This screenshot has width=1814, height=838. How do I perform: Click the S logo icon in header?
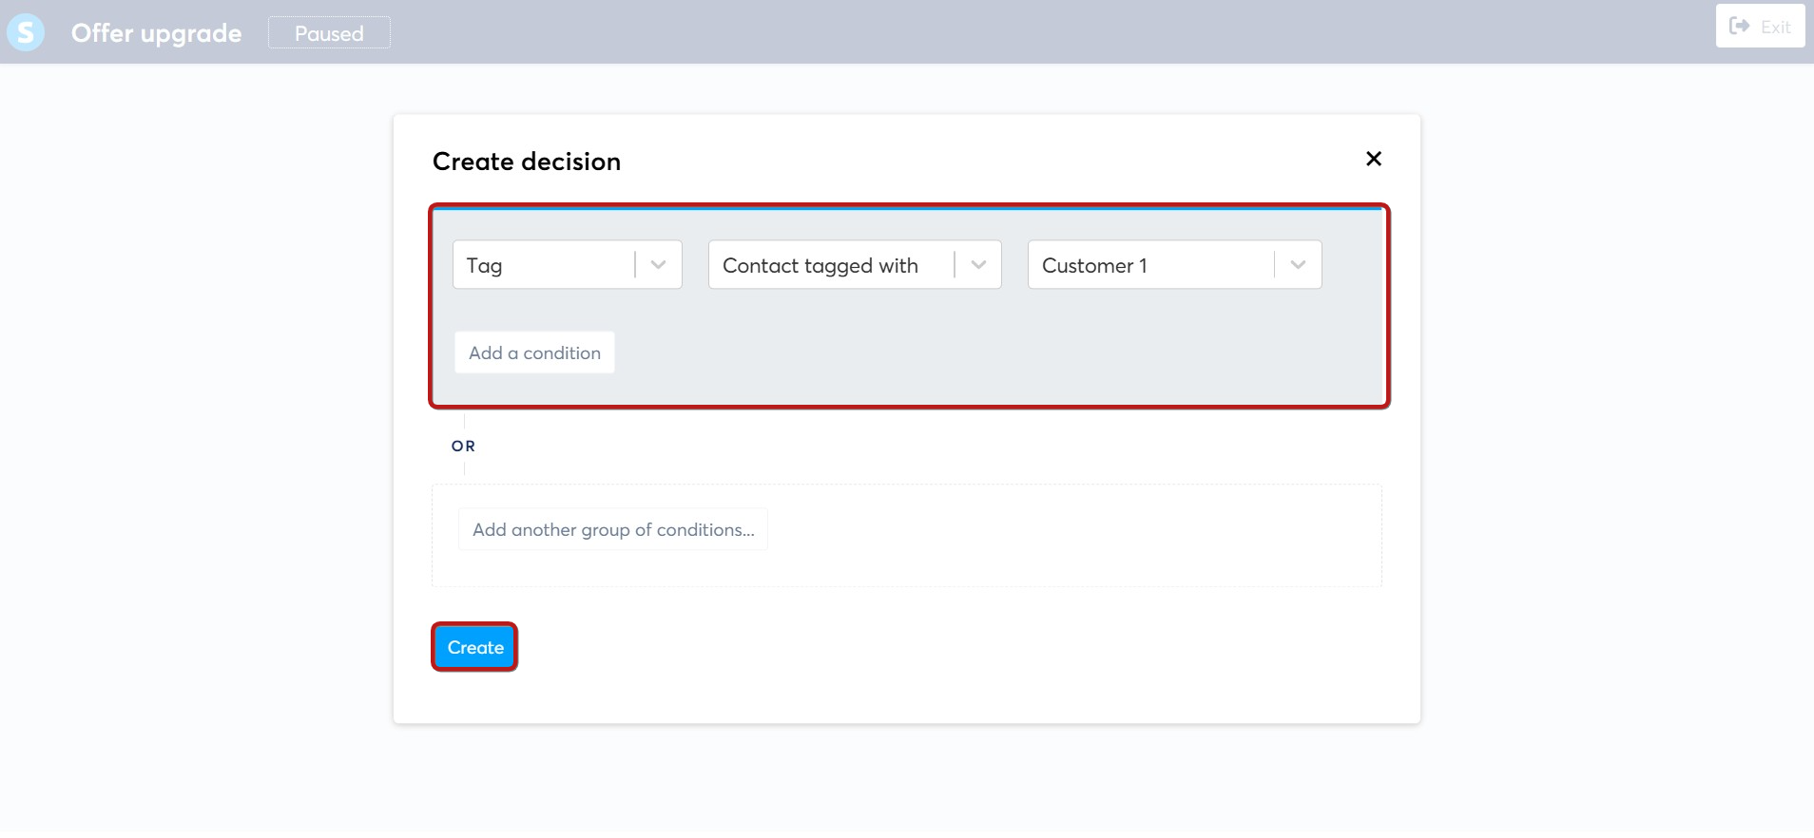pos(26,32)
